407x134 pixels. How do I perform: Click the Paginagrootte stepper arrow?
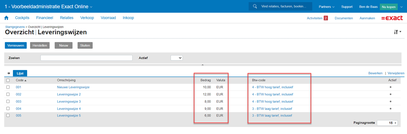pos(395,123)
